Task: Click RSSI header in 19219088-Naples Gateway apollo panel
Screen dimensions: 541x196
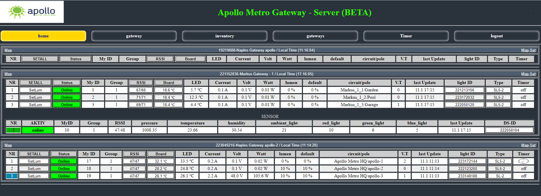Action: (x=160, y=58)
